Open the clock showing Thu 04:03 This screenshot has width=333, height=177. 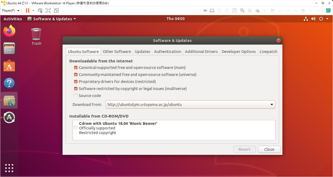pyautogui.click(x=175, y=19)
